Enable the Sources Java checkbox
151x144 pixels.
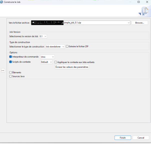[11, 76]
